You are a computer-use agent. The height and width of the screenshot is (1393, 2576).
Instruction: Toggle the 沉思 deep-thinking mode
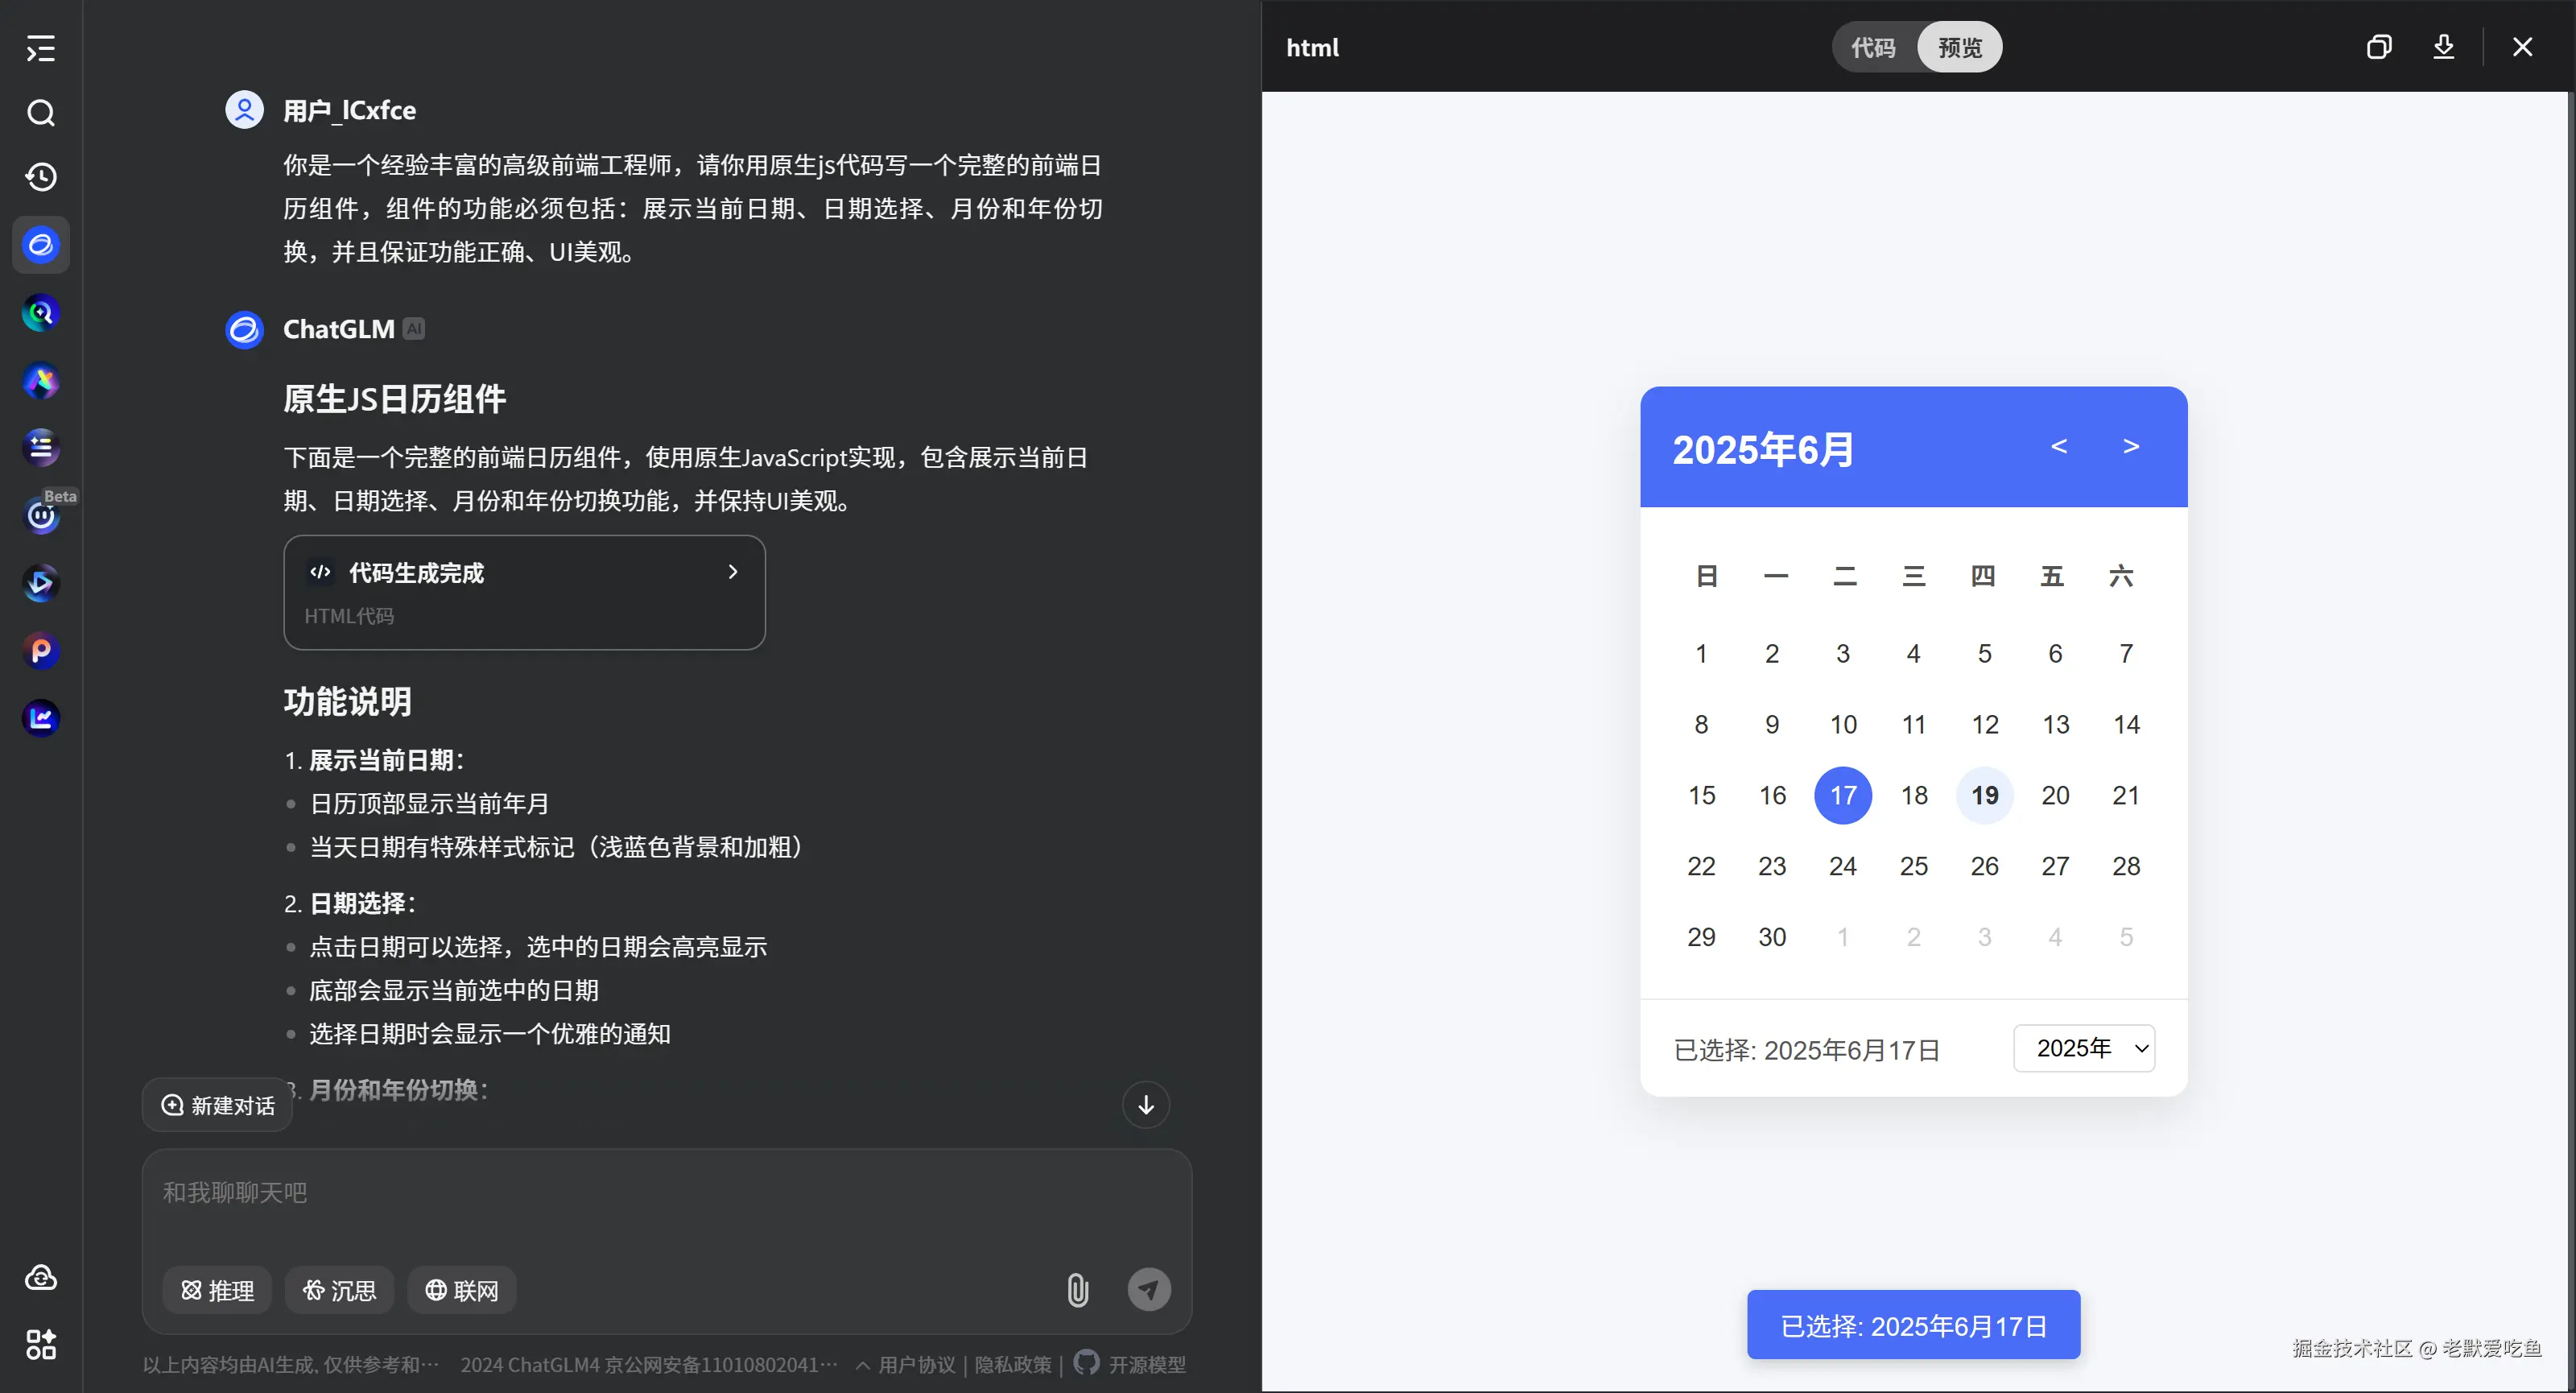339,1290
